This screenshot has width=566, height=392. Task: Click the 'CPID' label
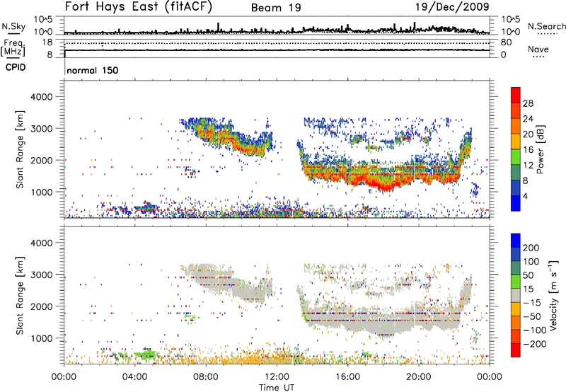click(16, 67)
